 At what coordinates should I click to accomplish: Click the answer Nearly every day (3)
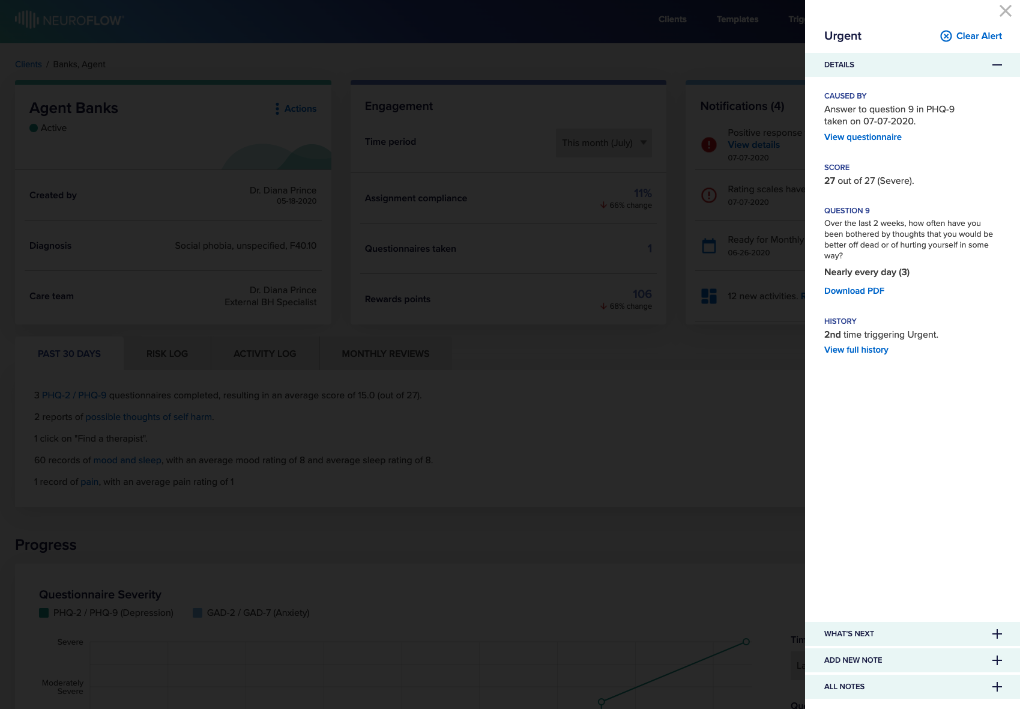click(867, 272)
